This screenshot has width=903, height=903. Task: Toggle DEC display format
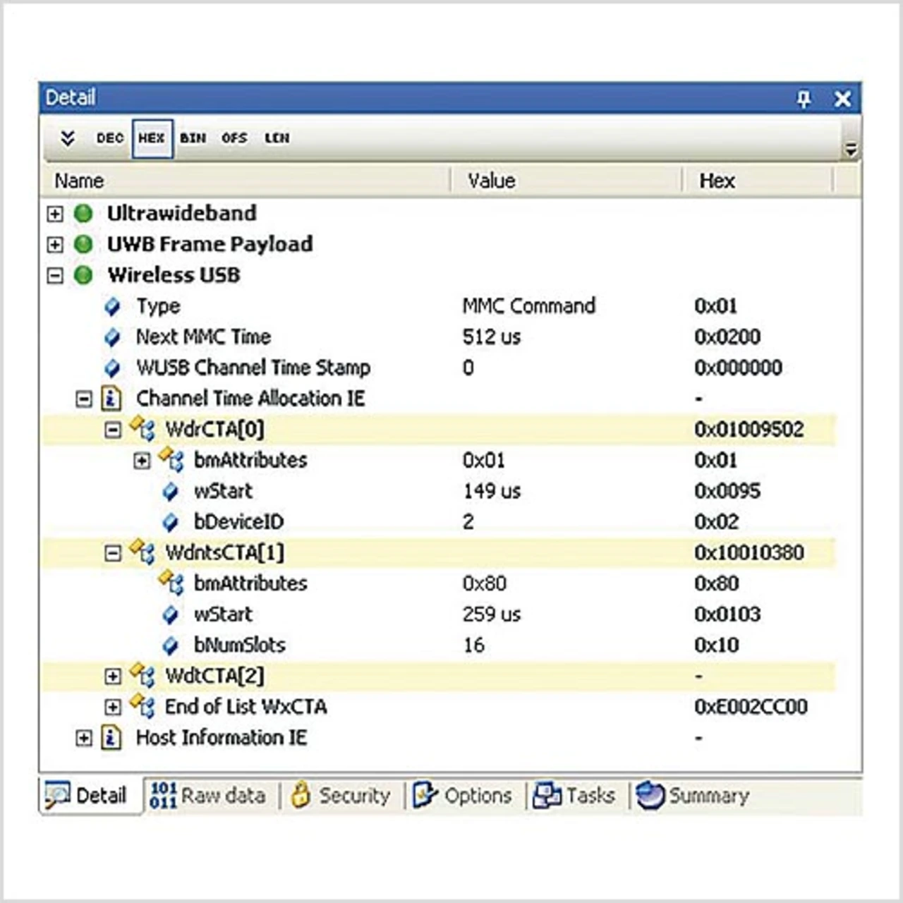click(110, 138)
